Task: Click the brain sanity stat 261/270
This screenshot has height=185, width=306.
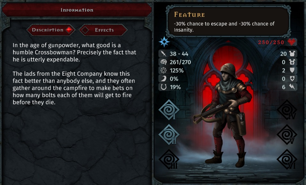Action: (175, 62)
